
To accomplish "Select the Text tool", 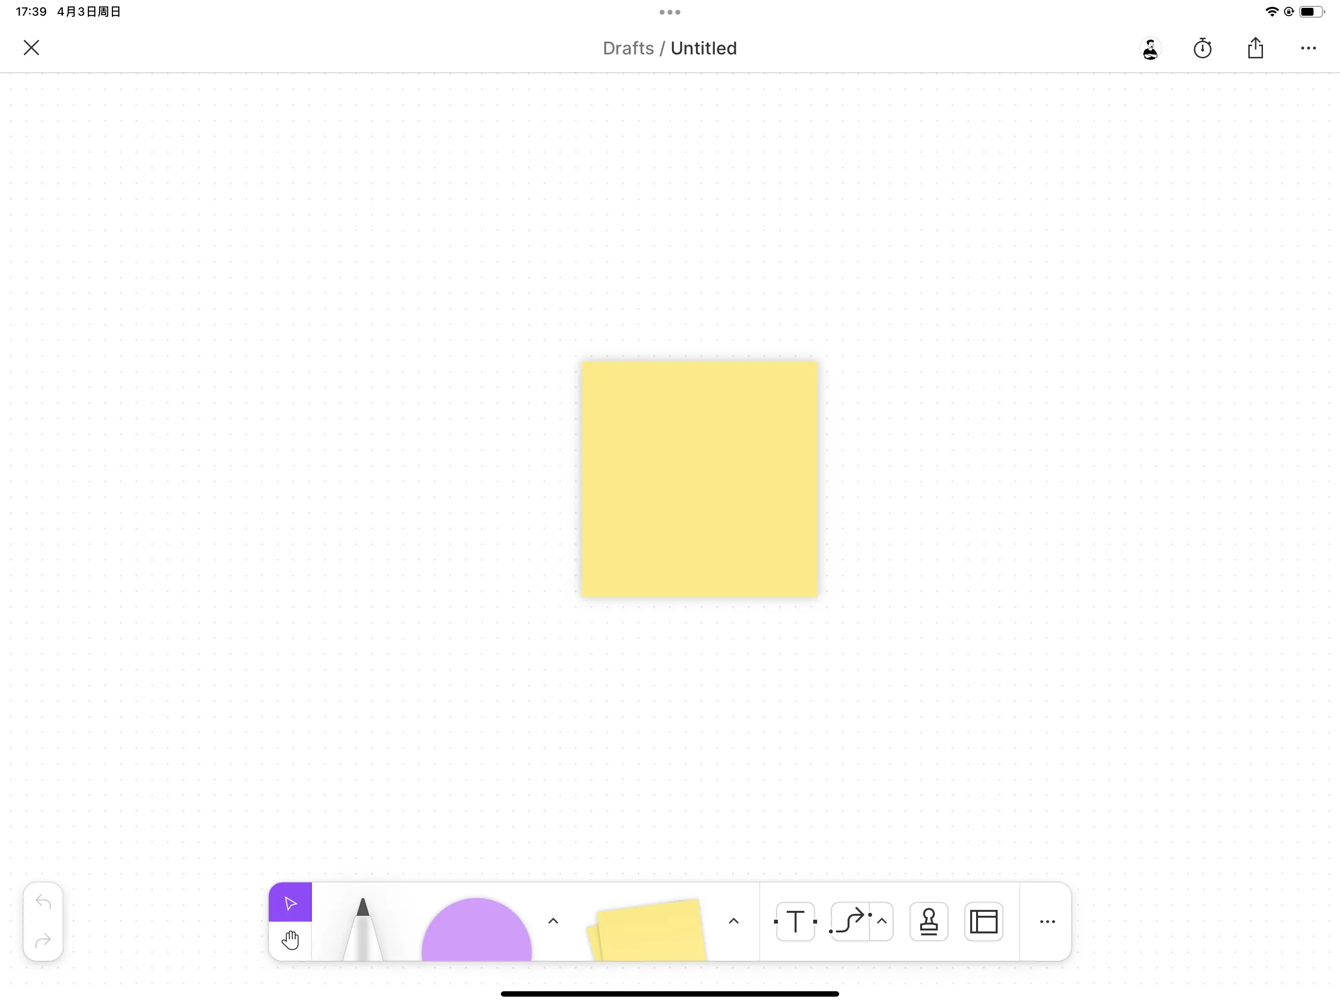I will tap(795, 921).
